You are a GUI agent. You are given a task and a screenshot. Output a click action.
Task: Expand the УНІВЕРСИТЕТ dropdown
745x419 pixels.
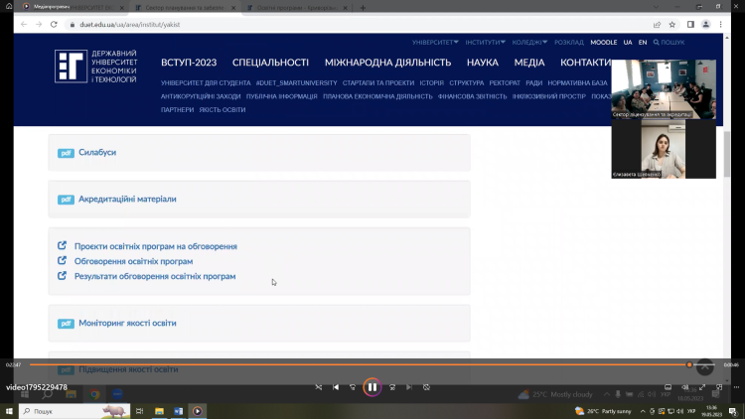click(x=435, y=43)
